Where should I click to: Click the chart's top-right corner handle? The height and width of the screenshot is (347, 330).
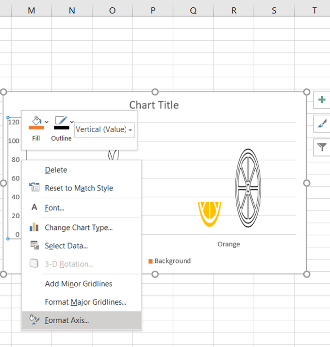307,92
